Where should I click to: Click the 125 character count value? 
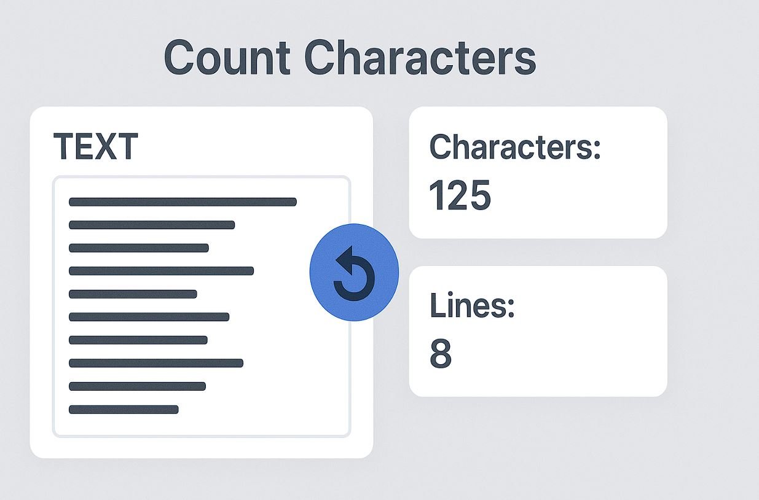point(460,196)
